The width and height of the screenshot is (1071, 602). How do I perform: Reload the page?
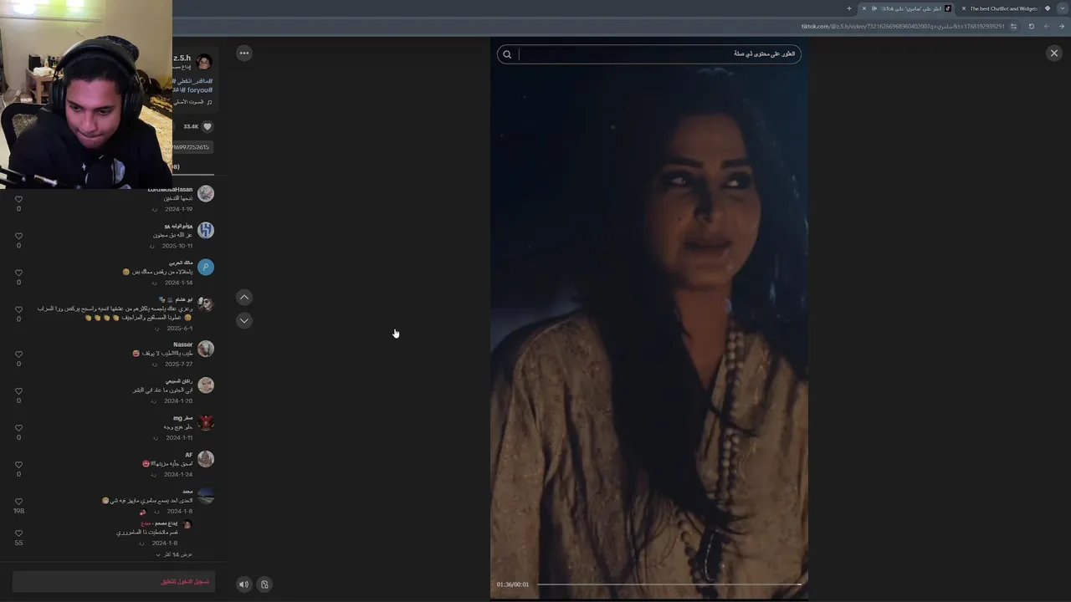click(1031, 26)
